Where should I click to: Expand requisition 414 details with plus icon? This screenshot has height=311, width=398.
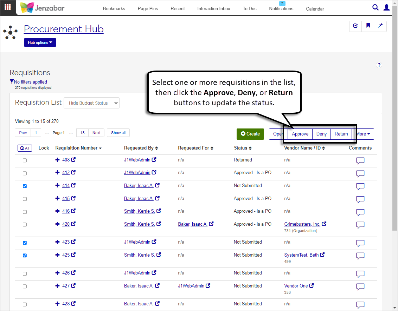(x=58, y=185)
